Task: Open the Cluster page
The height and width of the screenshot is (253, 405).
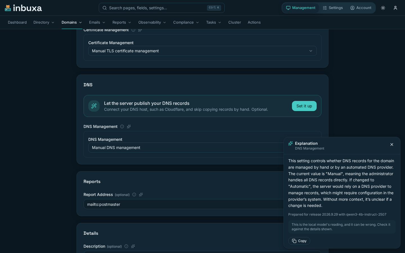Action: [235, 22]
